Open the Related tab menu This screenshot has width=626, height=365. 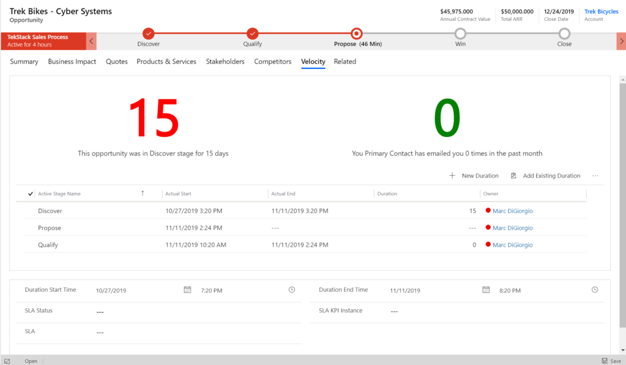coord(345,62)
